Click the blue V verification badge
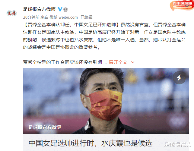The width and height of the screenshot is (194, 151). click(x=60, y=9)
